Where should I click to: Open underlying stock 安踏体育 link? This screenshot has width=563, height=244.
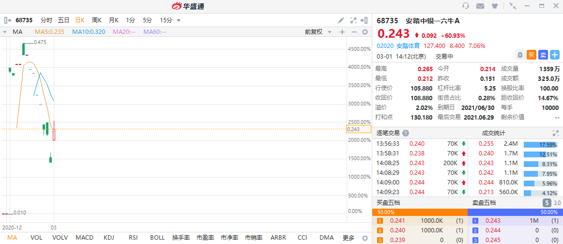pyautogui.click(x=409, y=46)
